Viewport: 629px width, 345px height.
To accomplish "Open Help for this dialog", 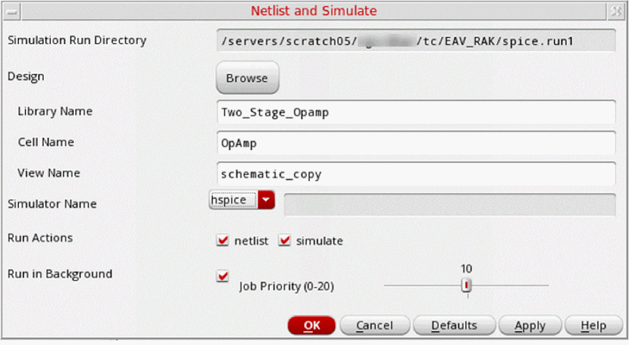I will pyautogui.click(x=593, y=325).
